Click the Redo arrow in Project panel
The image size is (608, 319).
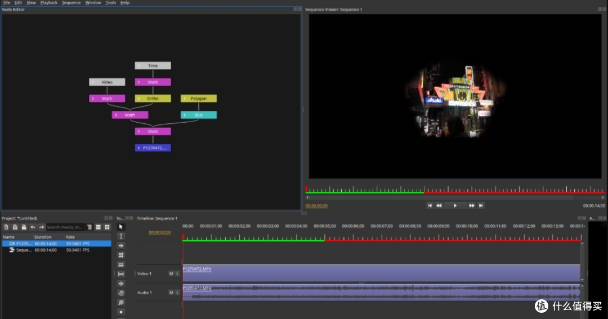pyautogui.click(x=42, y=227)
